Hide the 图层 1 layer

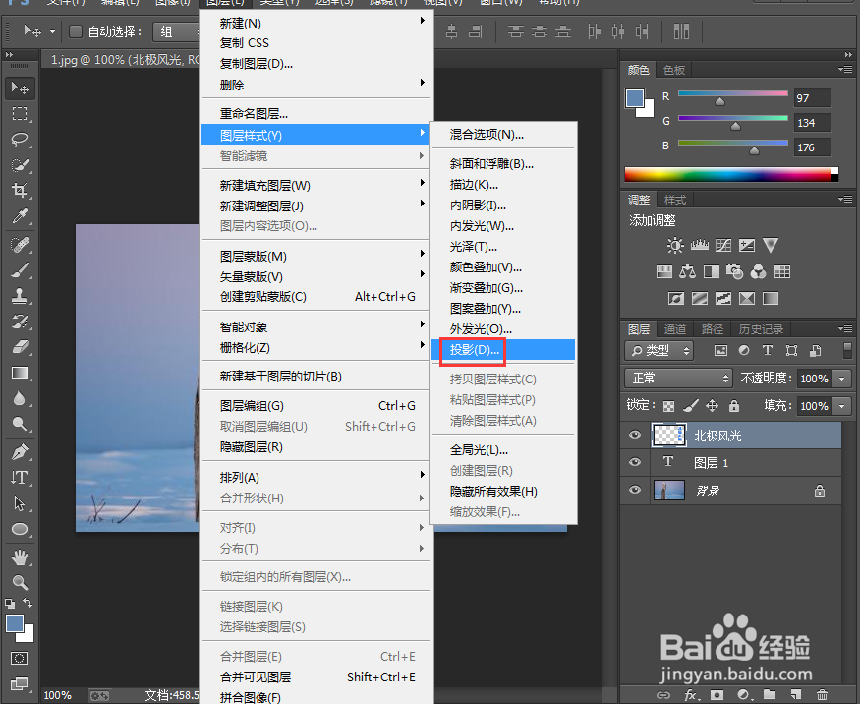(635, 462)
